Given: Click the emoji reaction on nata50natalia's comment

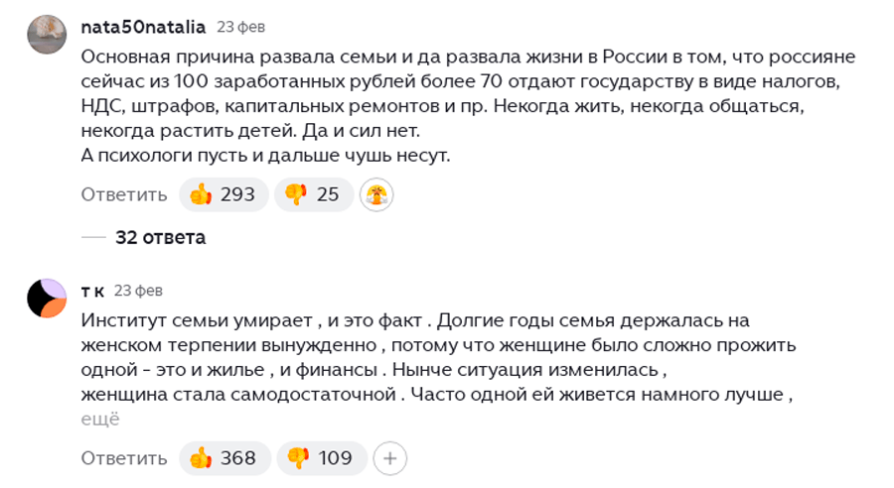Looking at the screenshot, I should (x=377, y=194).
